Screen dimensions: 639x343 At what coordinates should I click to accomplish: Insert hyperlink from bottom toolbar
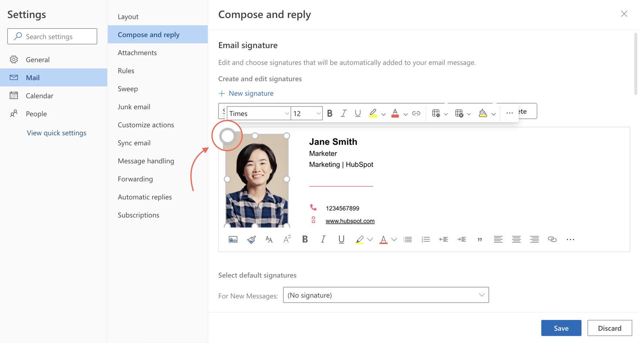[x=552, y=239]
